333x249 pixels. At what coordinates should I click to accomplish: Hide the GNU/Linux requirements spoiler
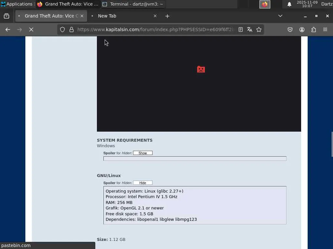[x=143, y=183]
